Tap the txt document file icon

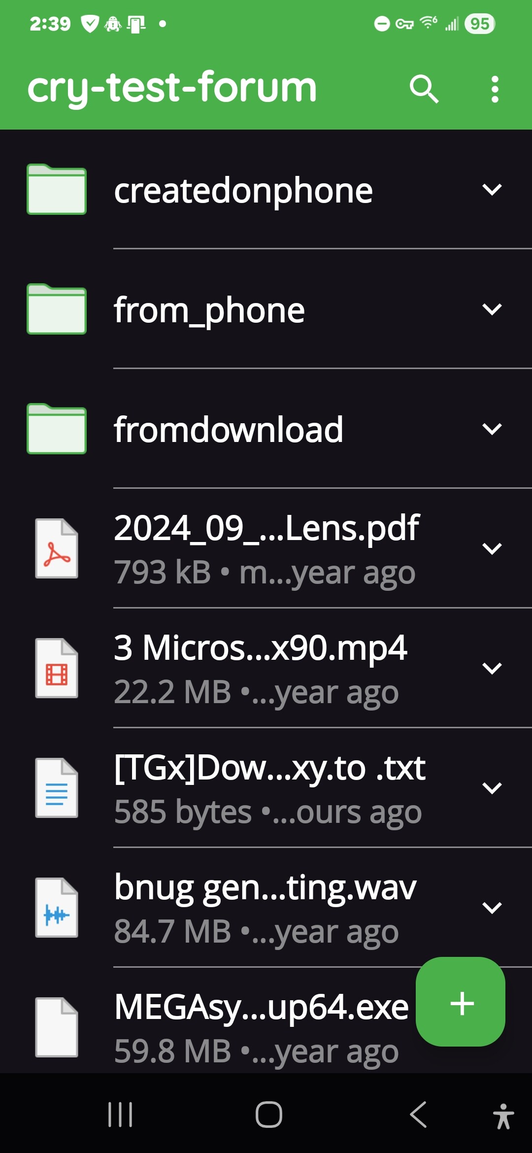(x=57, y=788)
